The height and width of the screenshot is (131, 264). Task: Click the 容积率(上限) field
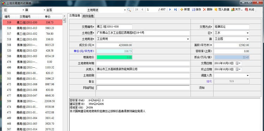point(232,51)
